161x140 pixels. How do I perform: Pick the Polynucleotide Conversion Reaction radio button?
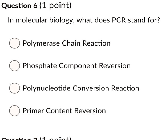pyautogui.click(x=15, y=88)
